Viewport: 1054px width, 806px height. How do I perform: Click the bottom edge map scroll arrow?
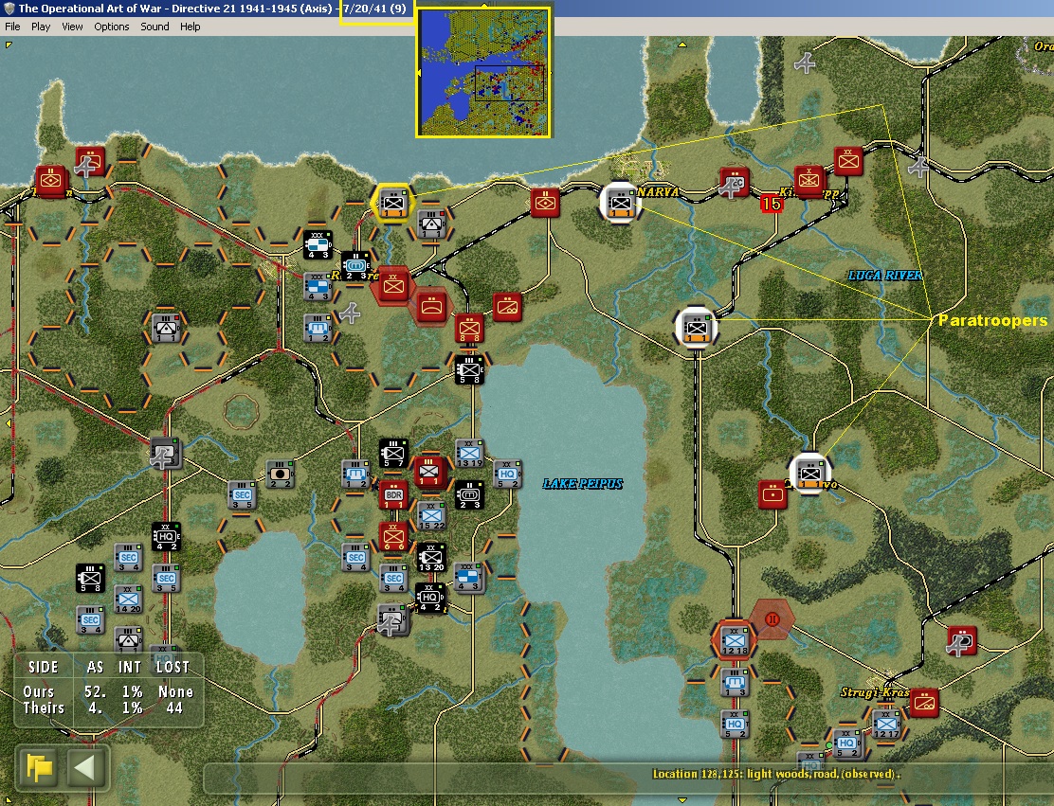[682, 800]
